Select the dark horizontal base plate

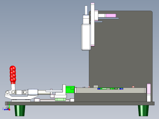click(80, 103)
